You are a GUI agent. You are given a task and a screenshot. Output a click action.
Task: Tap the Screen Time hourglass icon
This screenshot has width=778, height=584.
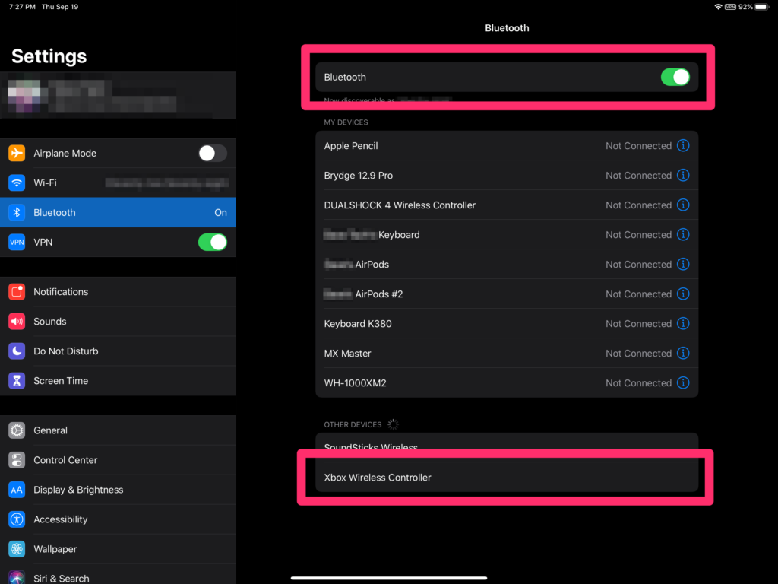pyautogui.click(x=17, y=381)
